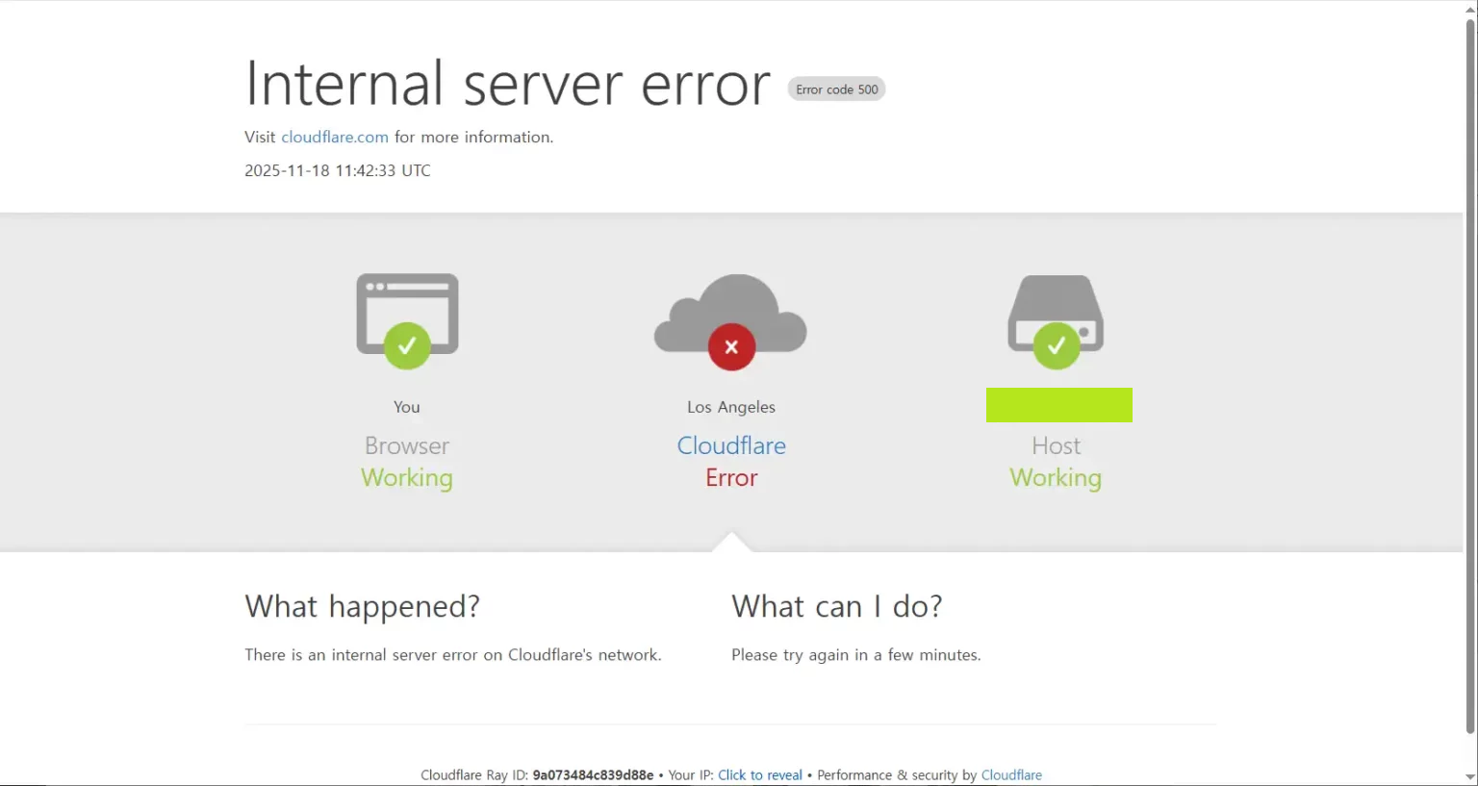Click the Please try again in a few minutes text

856,655
